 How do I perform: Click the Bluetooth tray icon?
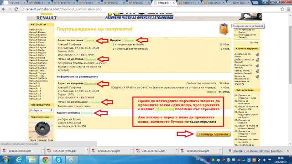pyautogui.click(x=208, y=160)
